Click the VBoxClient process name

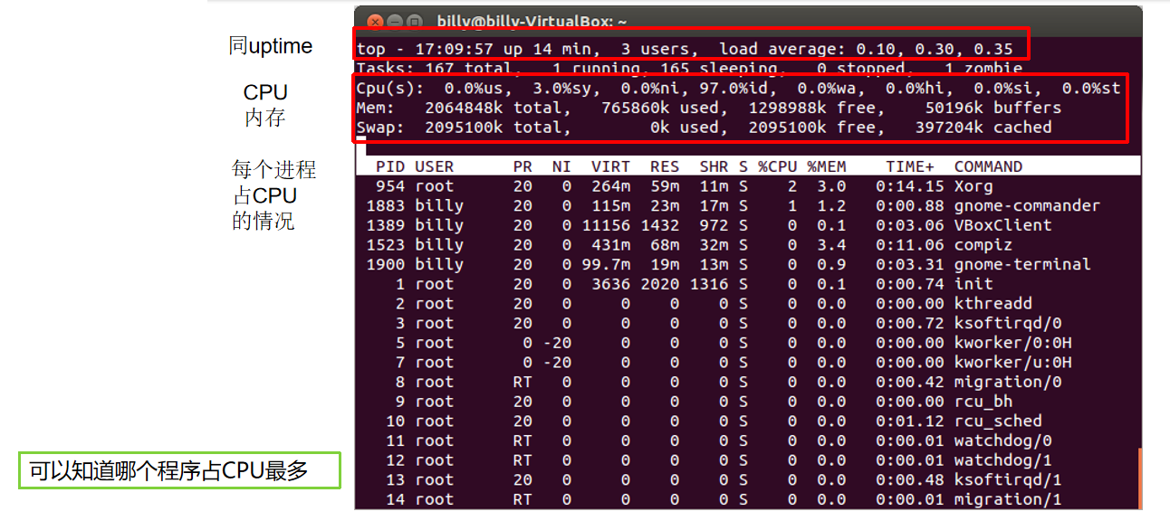click(1002, 225)
